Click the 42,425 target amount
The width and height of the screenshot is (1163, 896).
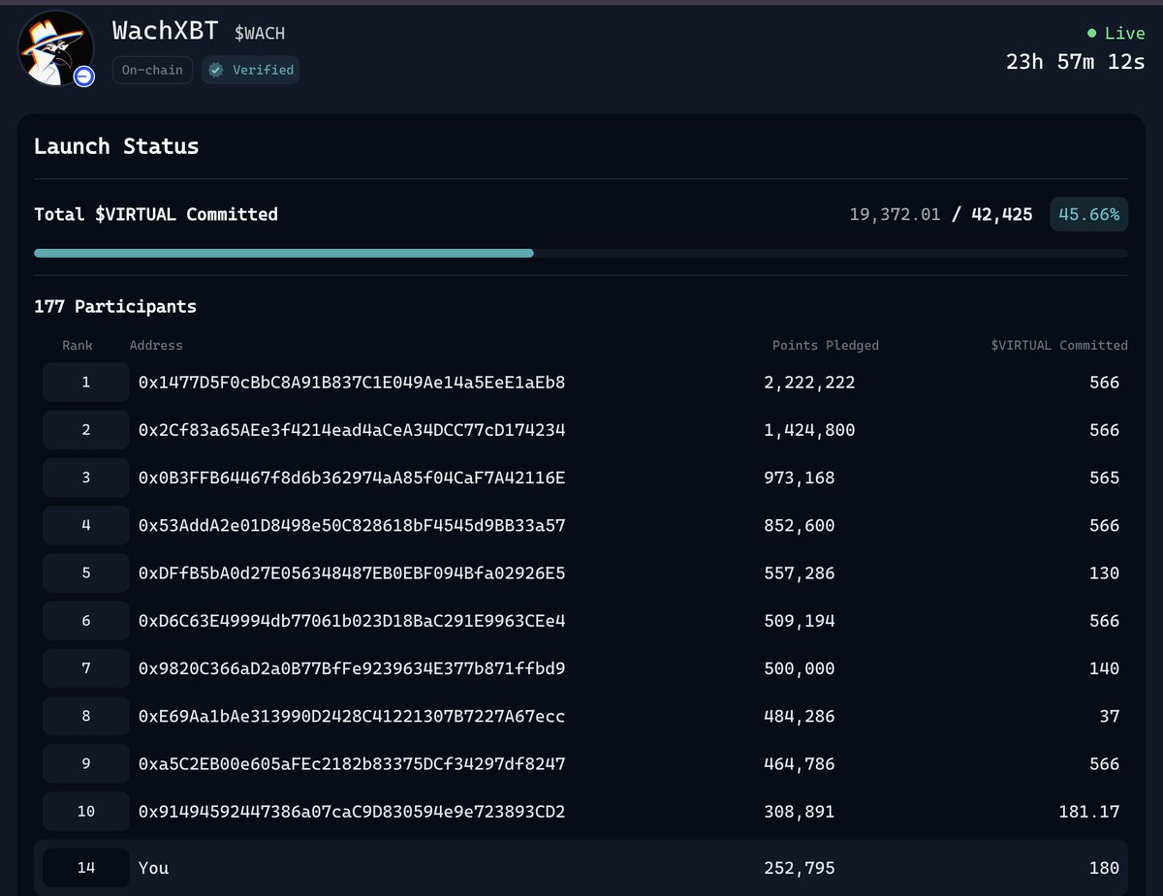(x=1002, y=214)
